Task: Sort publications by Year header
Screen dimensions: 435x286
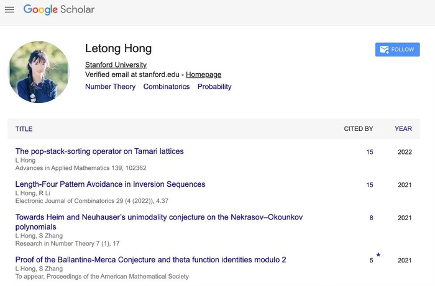Action: (x=403, y=129)
